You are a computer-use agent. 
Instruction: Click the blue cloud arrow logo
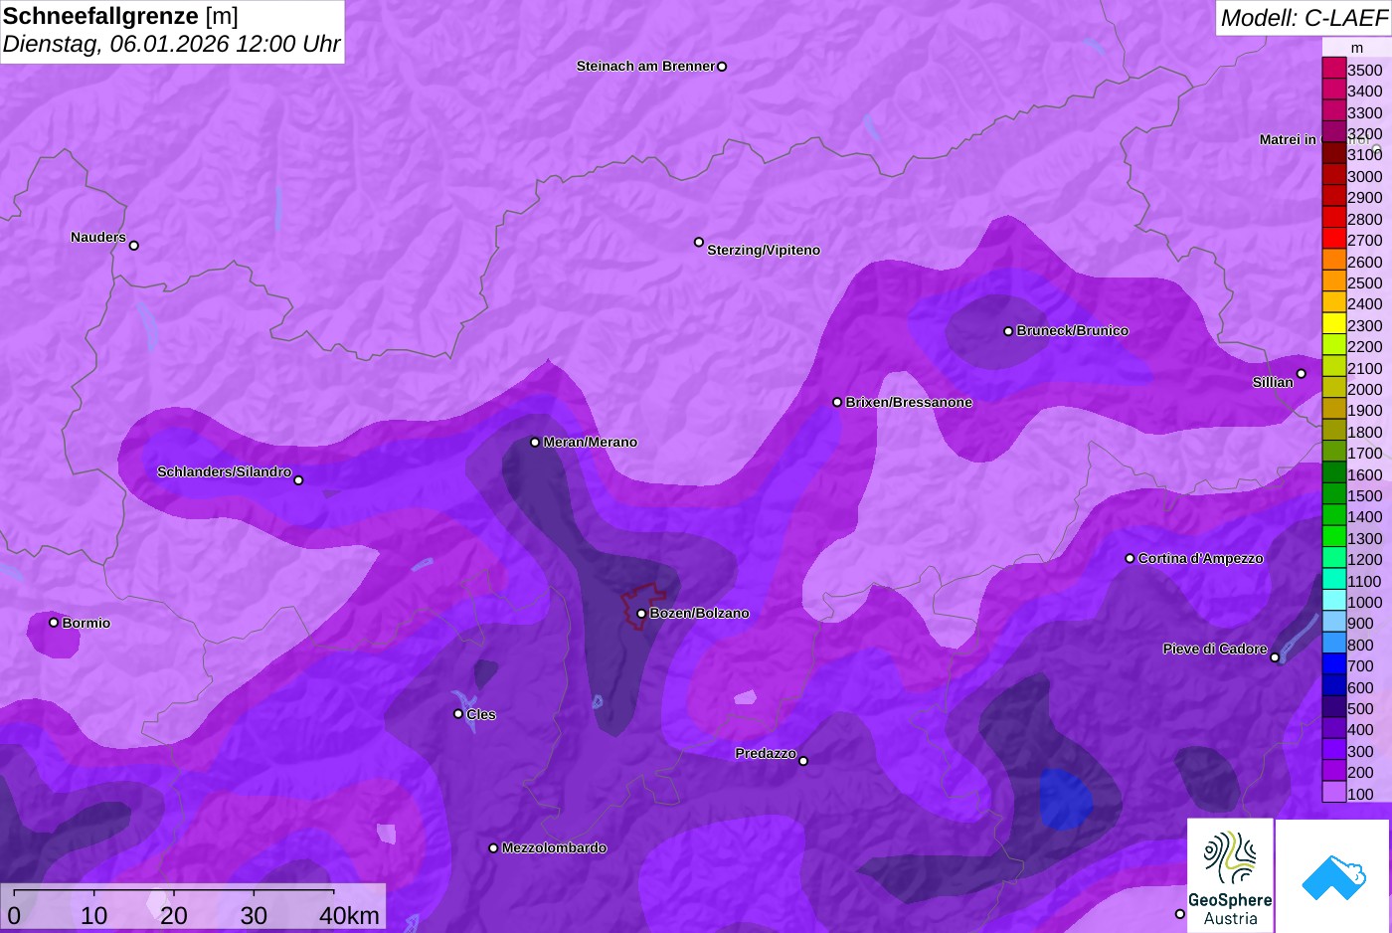(x=1332, y=875)
